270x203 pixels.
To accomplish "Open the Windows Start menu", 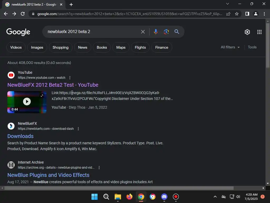I will pyautogui.click(x=94, y=197).
